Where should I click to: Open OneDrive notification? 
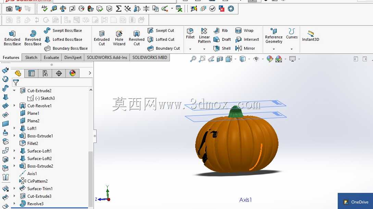(x=356, y=201)
